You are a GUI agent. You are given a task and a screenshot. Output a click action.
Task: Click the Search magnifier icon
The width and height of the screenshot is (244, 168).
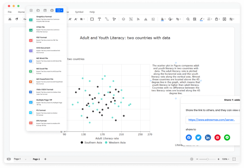tap(188, 19)
